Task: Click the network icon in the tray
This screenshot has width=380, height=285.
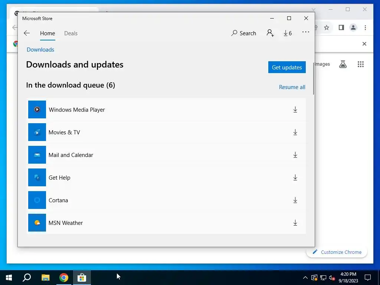Action: pyautogui.click(x=323, y=278)
